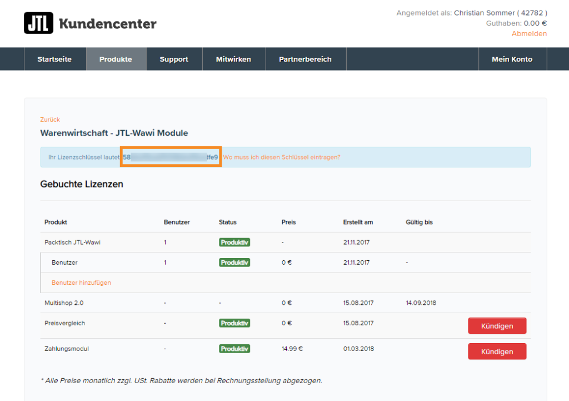Click the JTL logo icon

pos(38,23)
